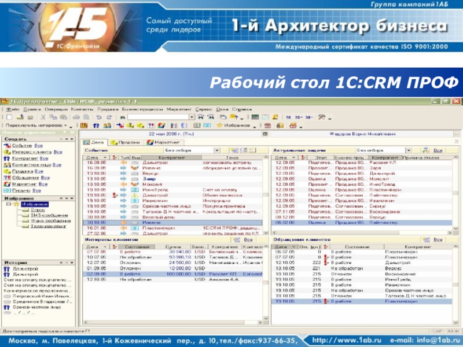Screen dimensions: 463x347
Task: Open the Контакты menu
Action: click(82, 109)
